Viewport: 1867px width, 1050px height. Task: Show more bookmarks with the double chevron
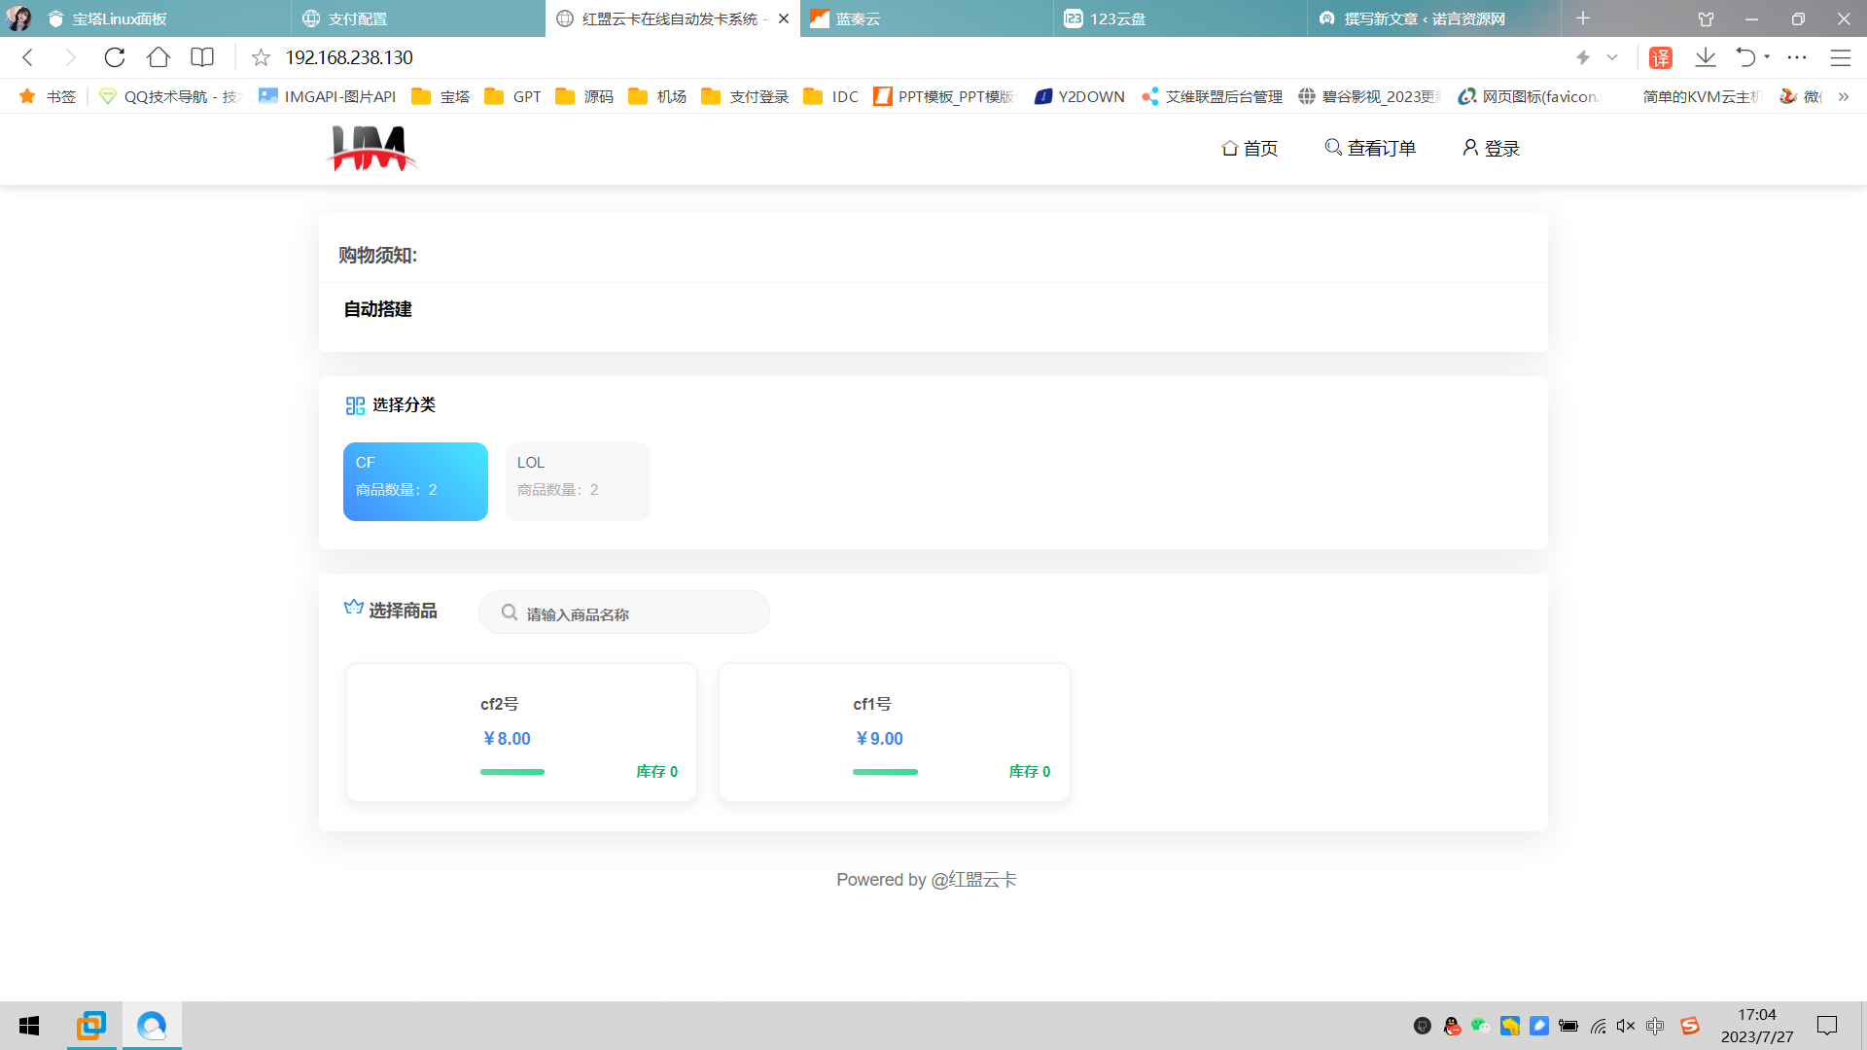pyautogui.click(x=1844, y=96)
